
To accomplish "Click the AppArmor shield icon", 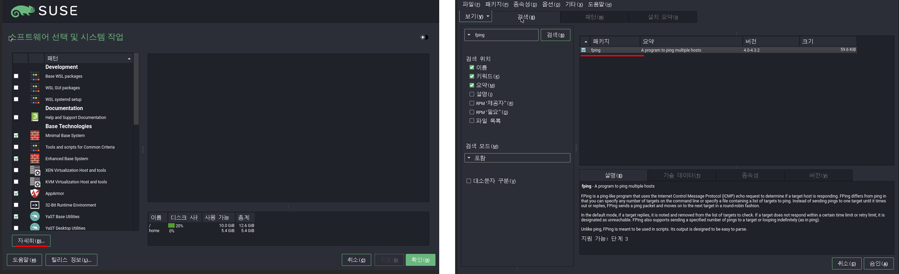I will tap(35, 193).
